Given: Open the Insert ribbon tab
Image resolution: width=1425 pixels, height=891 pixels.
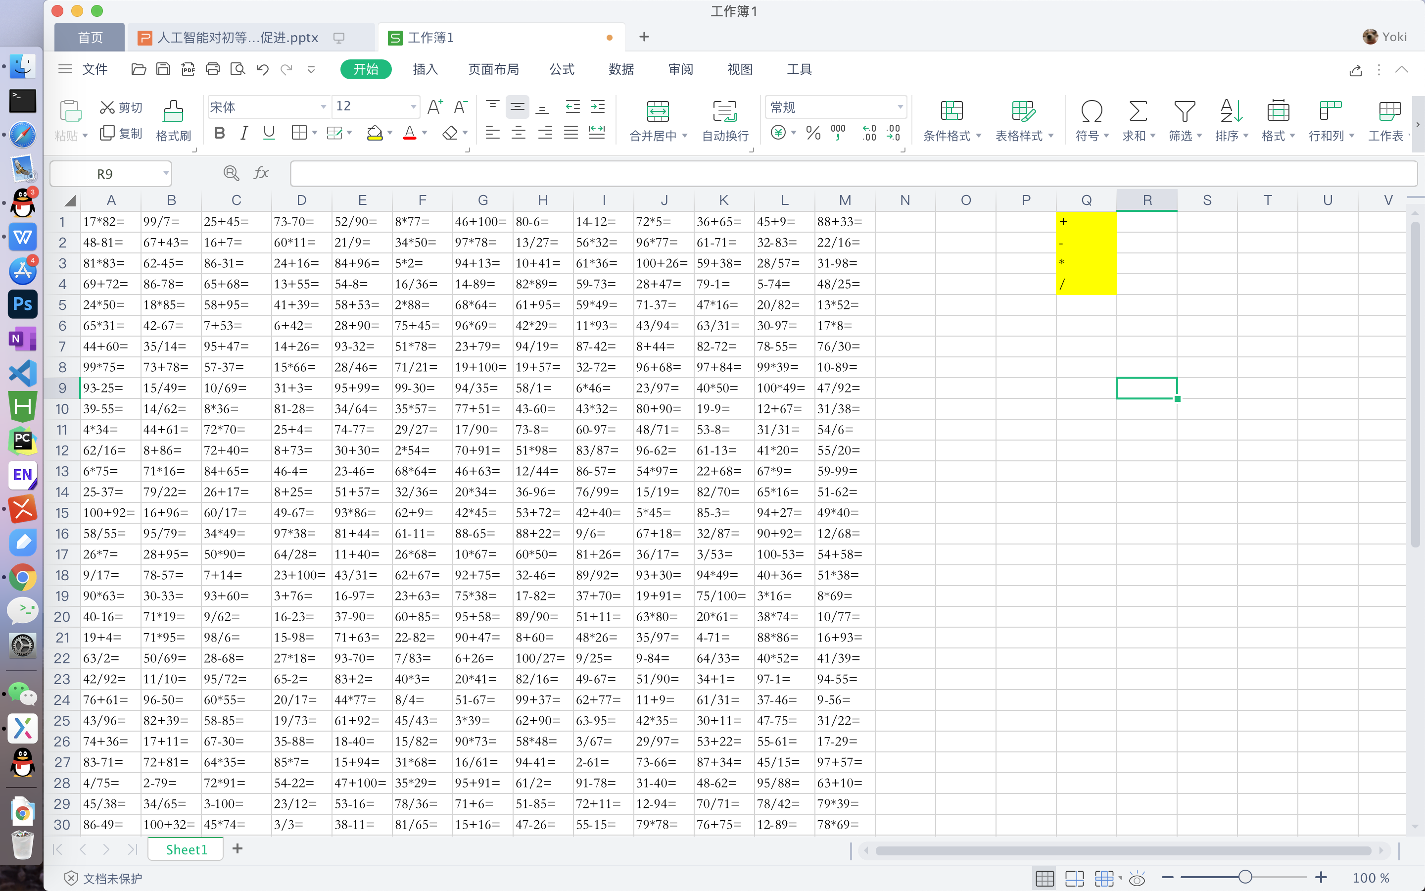Looking at the screenshot, I should [425, 69].
